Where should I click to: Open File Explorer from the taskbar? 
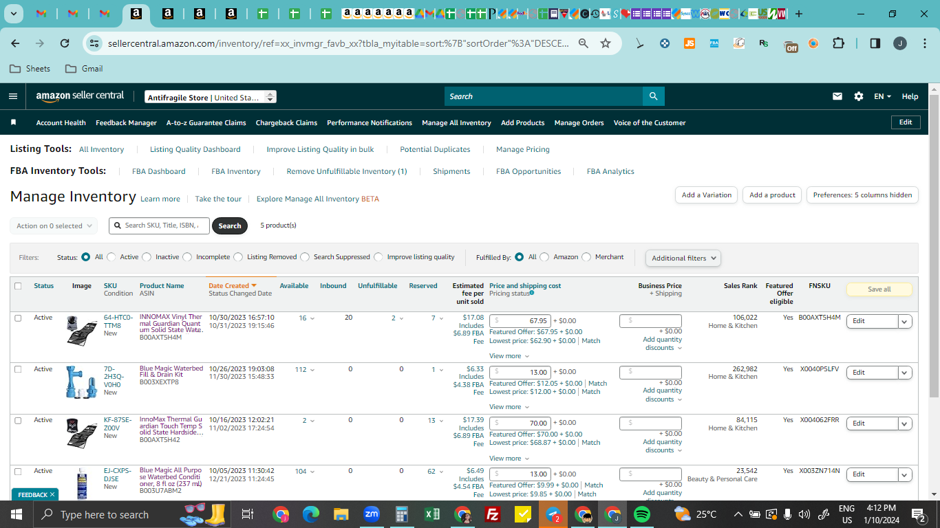(x=341, y=514)
